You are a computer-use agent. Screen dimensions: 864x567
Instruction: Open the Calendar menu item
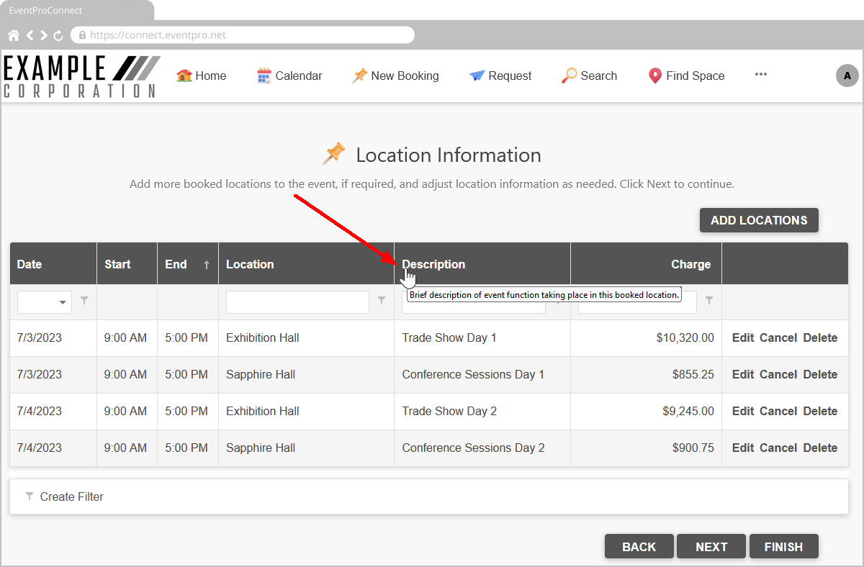click(x=289, y=76)
